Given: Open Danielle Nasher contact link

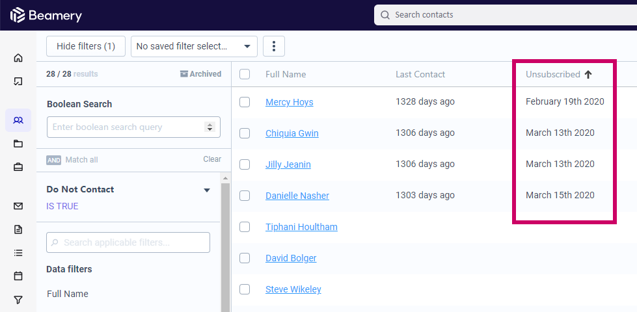Looking at the screenshot, I should [x=297, y=196].
